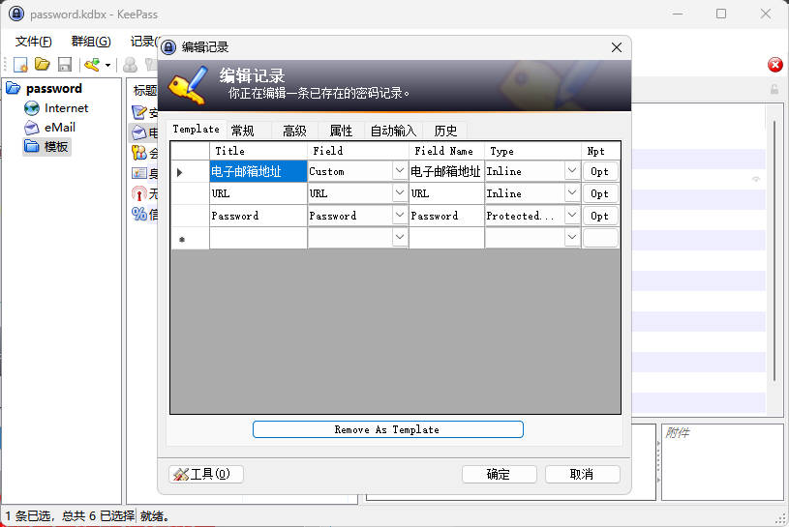Click the Remove As Template button
Image resolution: width=789 pixels, height=527 pixels.
click(387, 429)
